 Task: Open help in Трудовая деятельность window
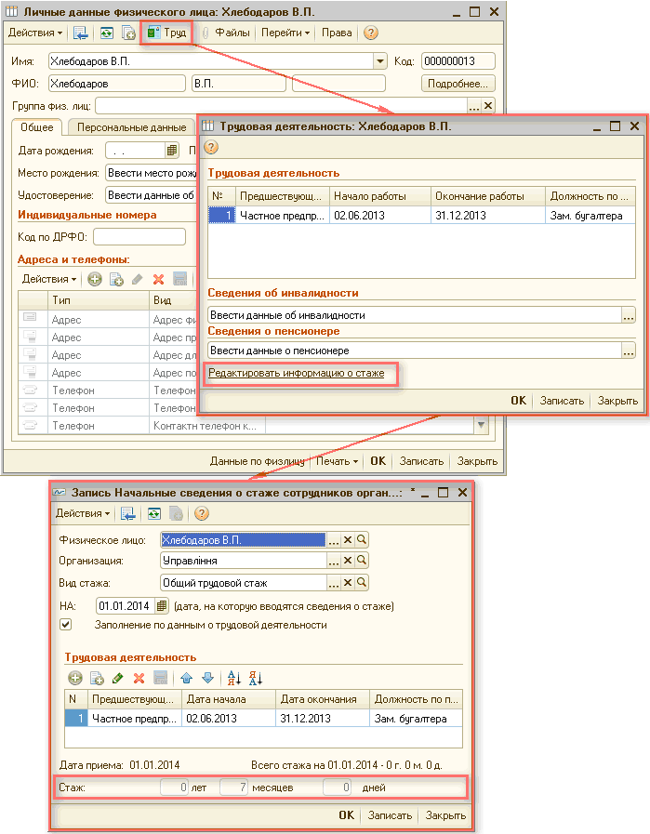coord(210,147)
